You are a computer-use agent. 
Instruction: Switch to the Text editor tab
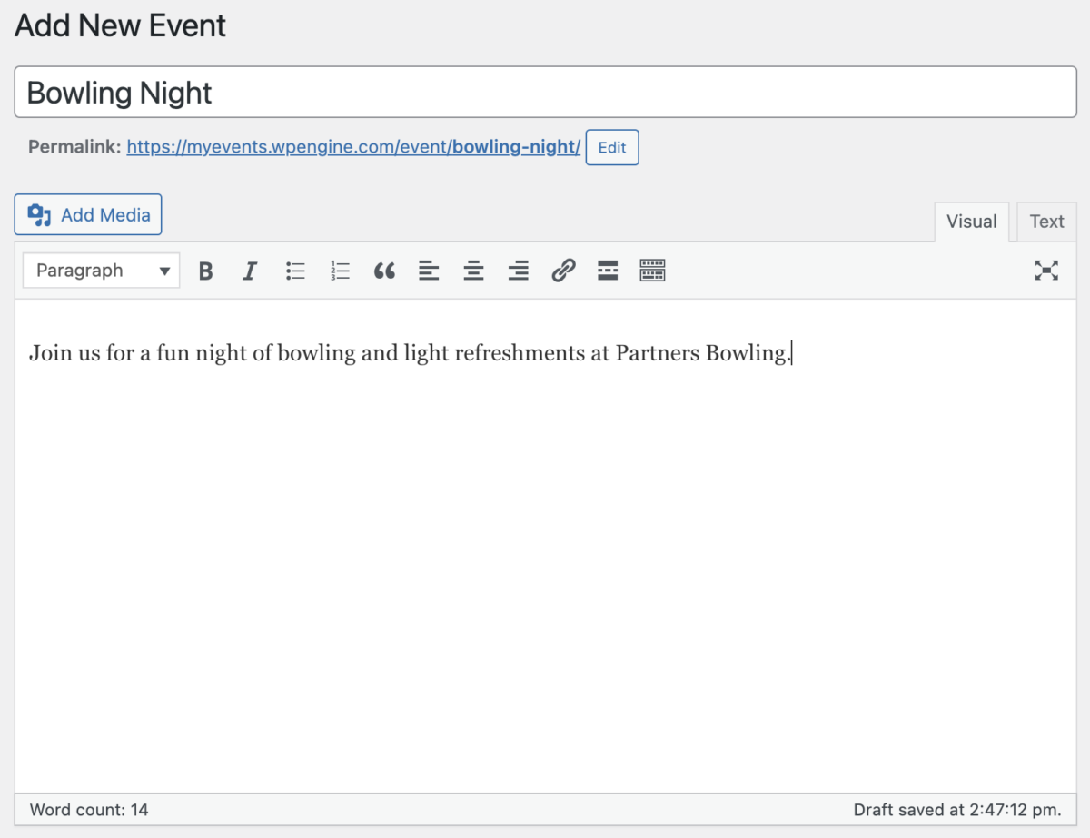pyautogui.click(x=1046, y=222)
